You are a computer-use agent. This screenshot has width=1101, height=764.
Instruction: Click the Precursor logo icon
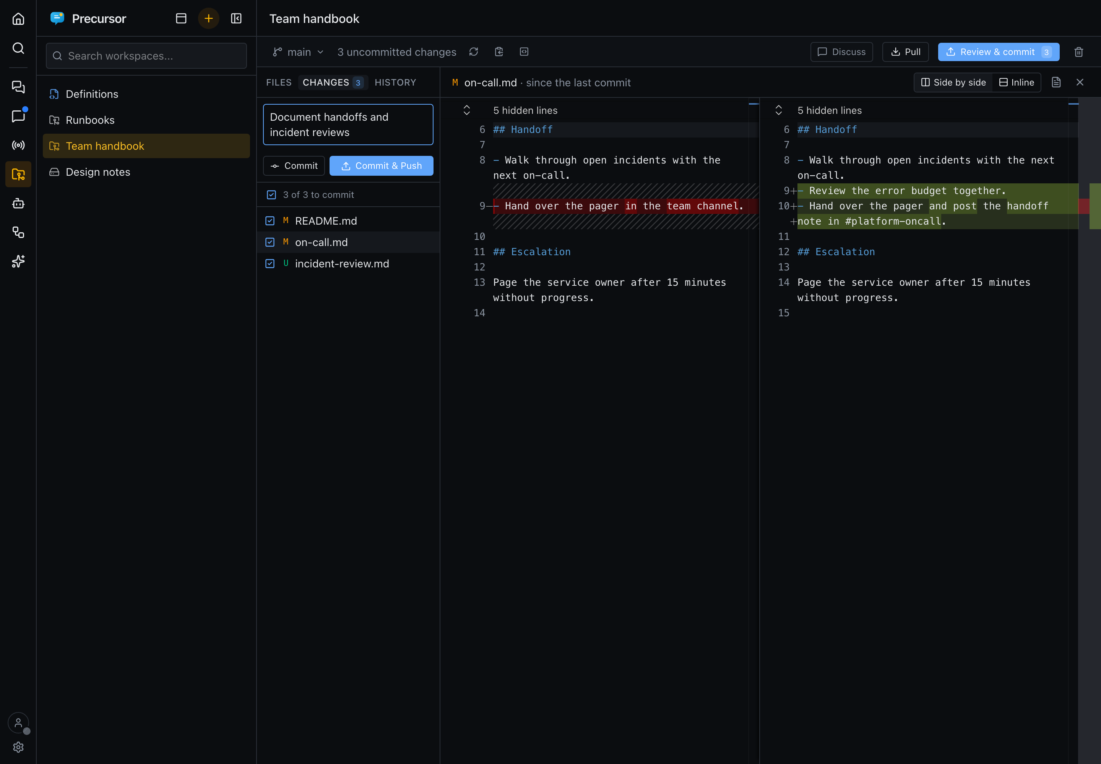pos(57,18)
